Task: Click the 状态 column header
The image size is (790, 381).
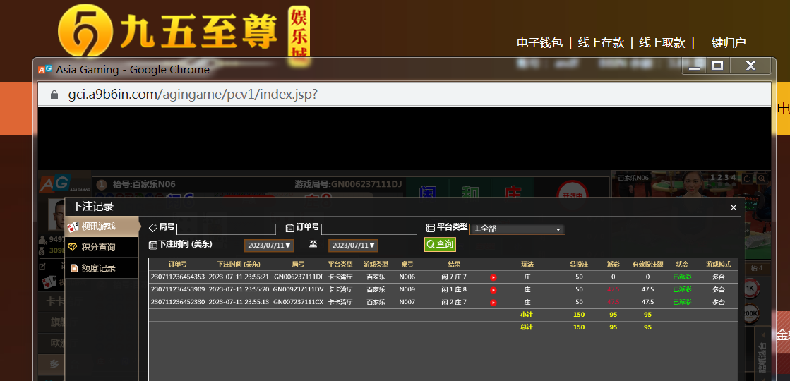Action: tap(682, 265)
